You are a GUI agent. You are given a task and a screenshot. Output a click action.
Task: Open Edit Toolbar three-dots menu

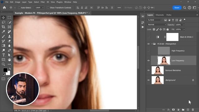point(9,64)
